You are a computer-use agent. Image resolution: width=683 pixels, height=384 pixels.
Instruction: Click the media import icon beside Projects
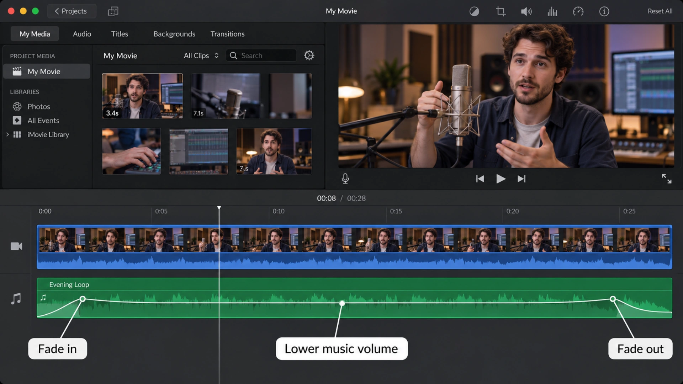113,11
